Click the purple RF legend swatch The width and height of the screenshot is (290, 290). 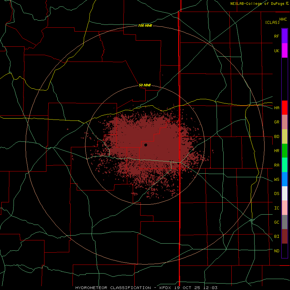pyautogui.click(x=285, y=36)
